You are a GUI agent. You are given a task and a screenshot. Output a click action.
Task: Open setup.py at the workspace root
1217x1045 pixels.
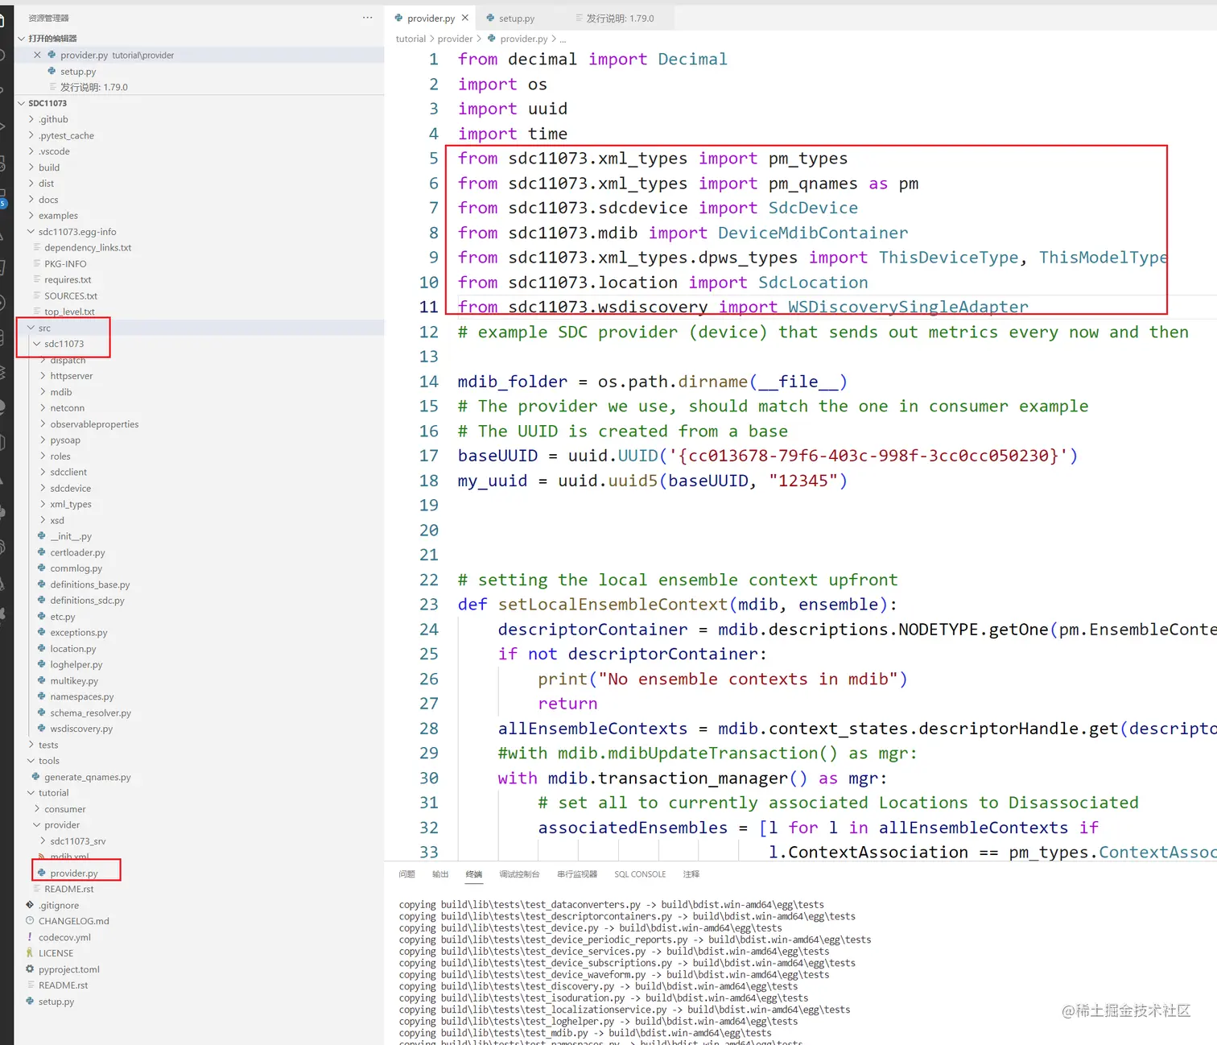pos(56,1002)
